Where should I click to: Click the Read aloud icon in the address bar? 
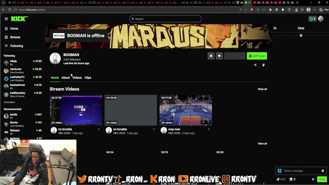(241, 10)
